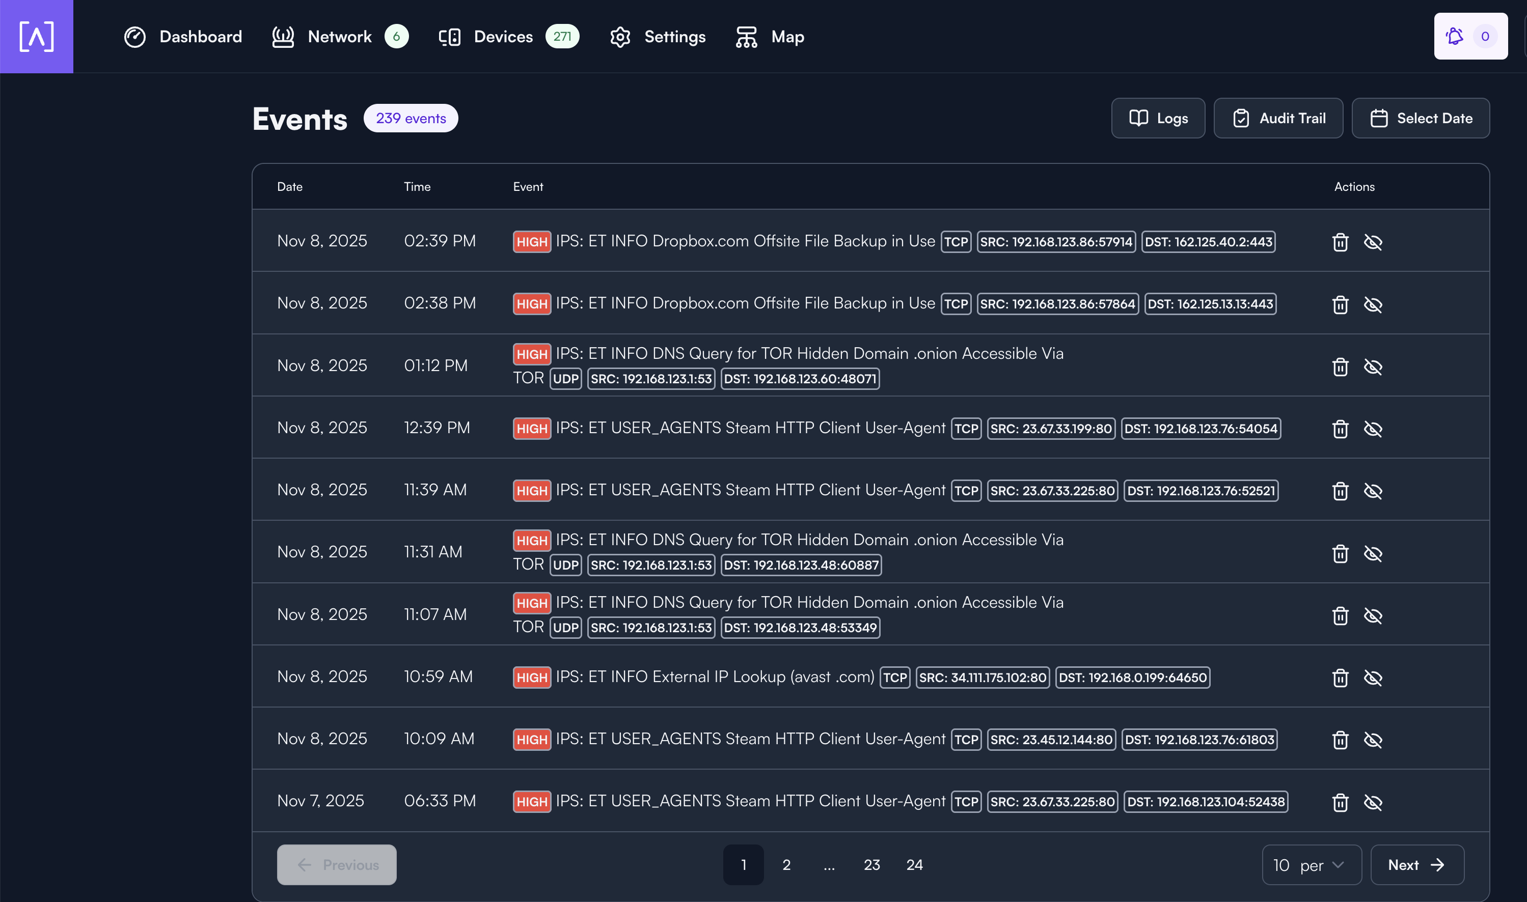This screenshot has height=902, width=1527.
Task: Hide the 02:38 PM Dropbox event
Action: click(x=1373, y=304)
